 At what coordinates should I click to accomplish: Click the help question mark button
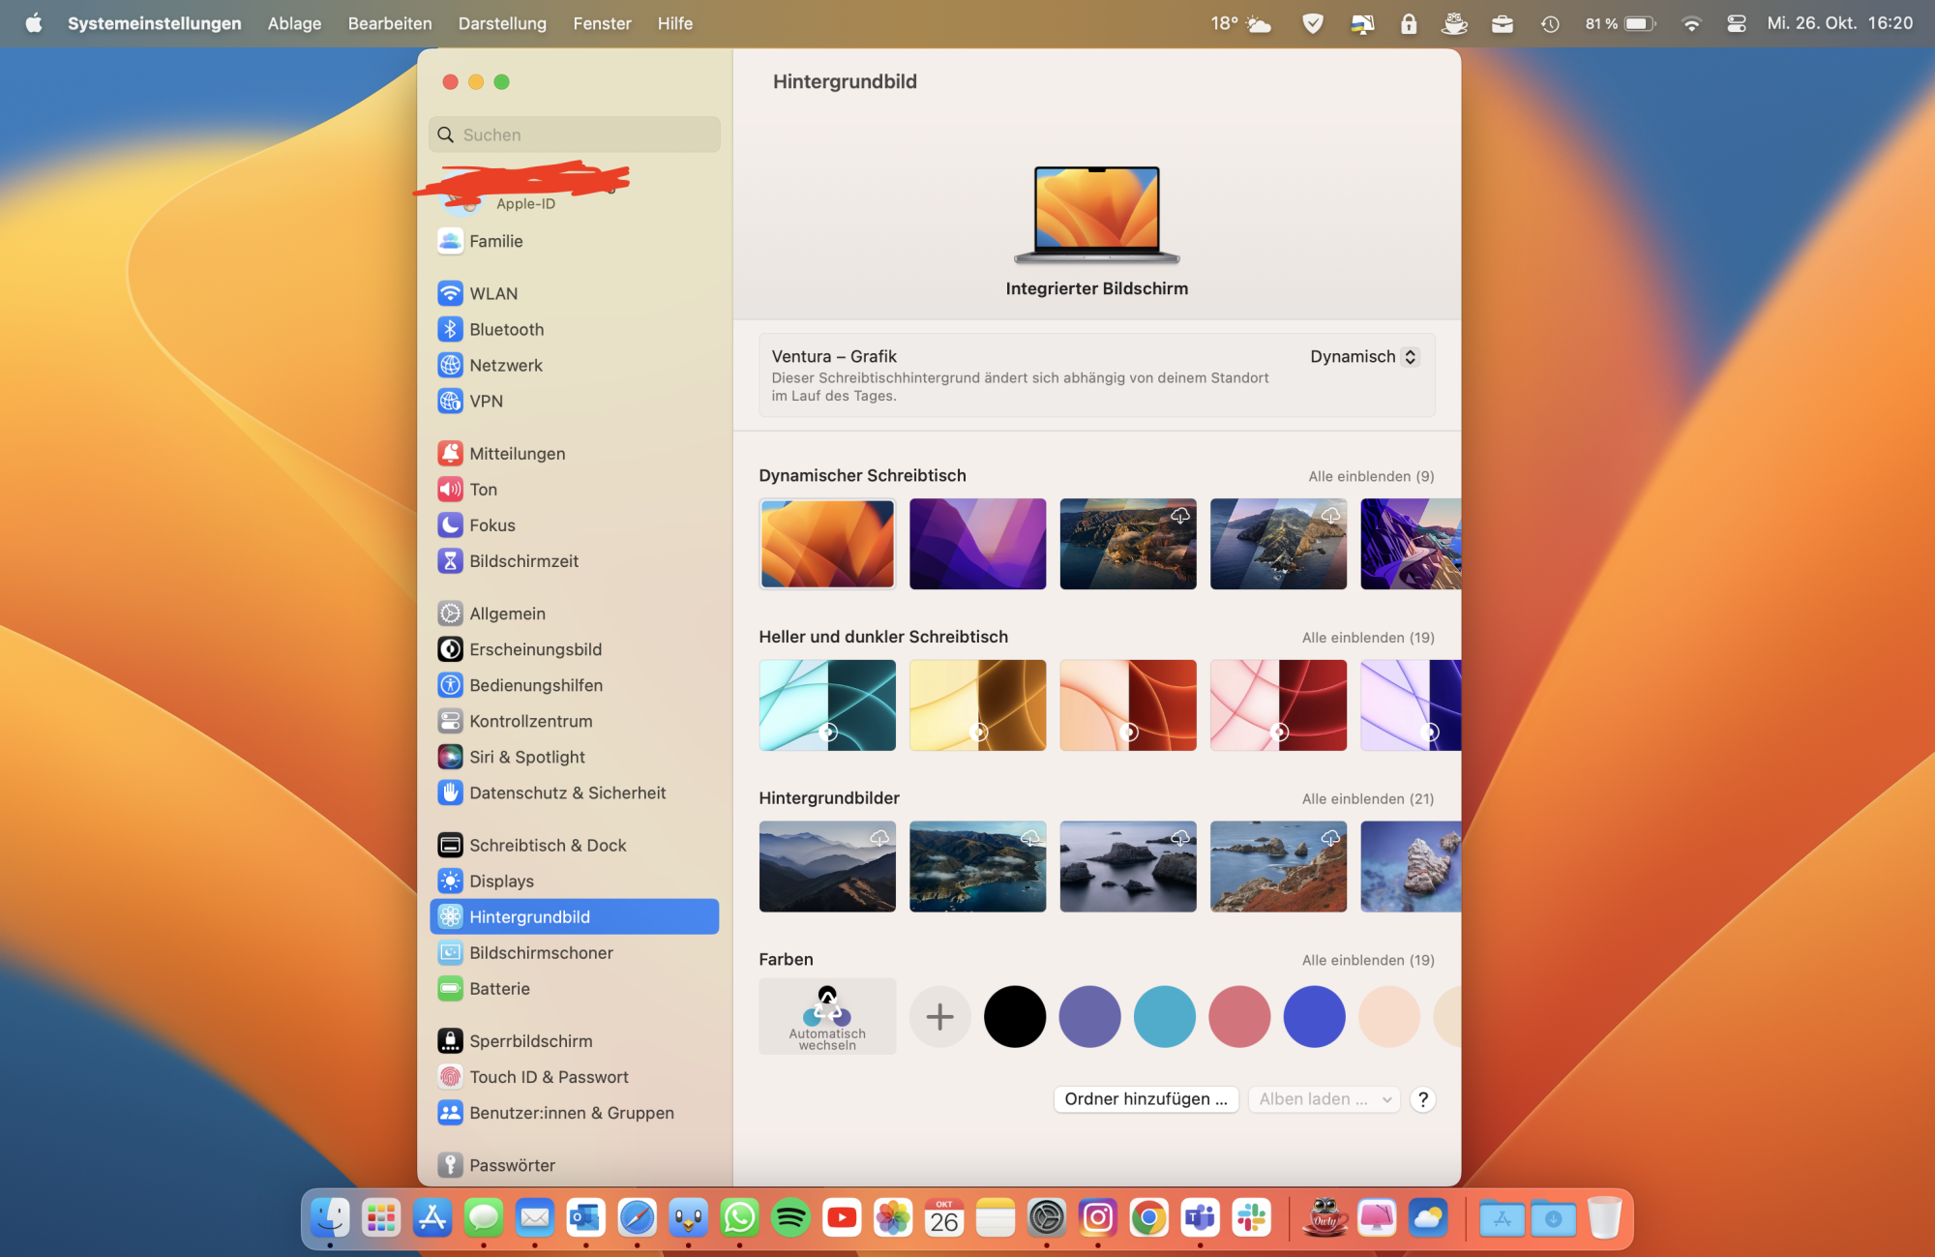click(x=1422, y=1099)
